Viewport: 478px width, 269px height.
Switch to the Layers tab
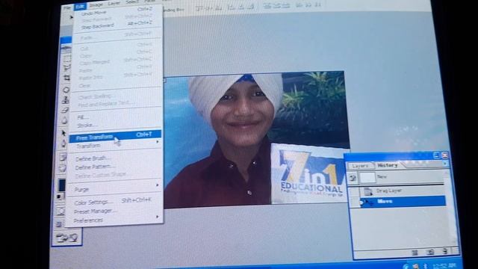click(360, 166)
